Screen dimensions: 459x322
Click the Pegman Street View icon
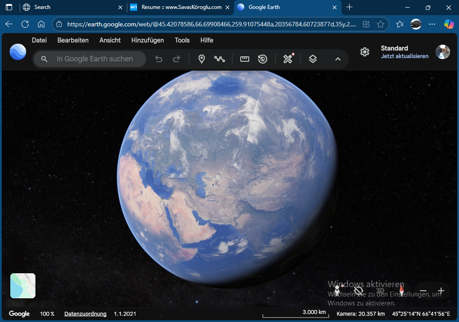coord(337,290)
